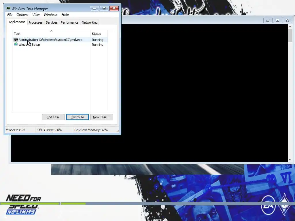Open the File menu
Viewport: 295px width, 221px height.
point(10,15)
